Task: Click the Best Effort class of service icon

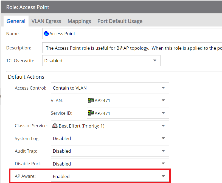Action: (55, 126)
